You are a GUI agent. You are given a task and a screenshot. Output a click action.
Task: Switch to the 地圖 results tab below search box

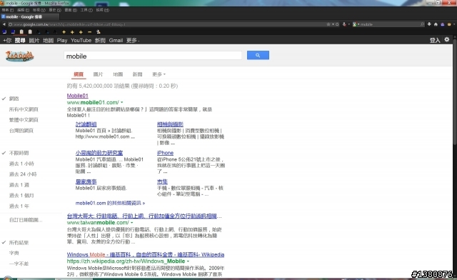[118, 74]
